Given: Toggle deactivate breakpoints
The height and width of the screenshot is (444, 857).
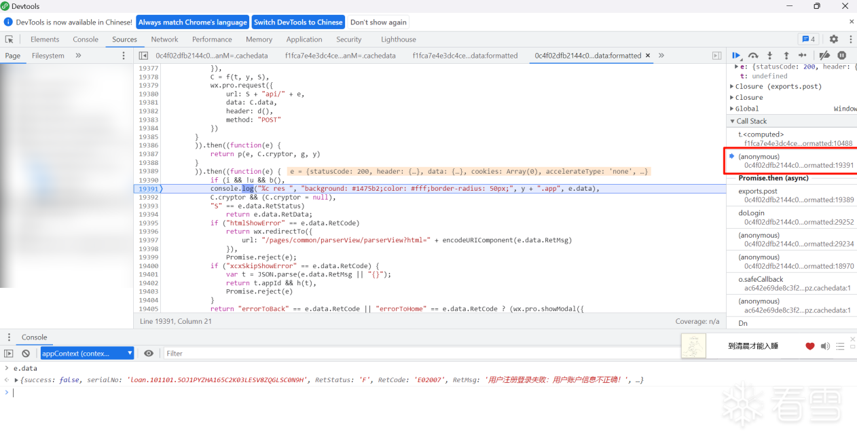Looking at the screenshot, I should 824,56.
